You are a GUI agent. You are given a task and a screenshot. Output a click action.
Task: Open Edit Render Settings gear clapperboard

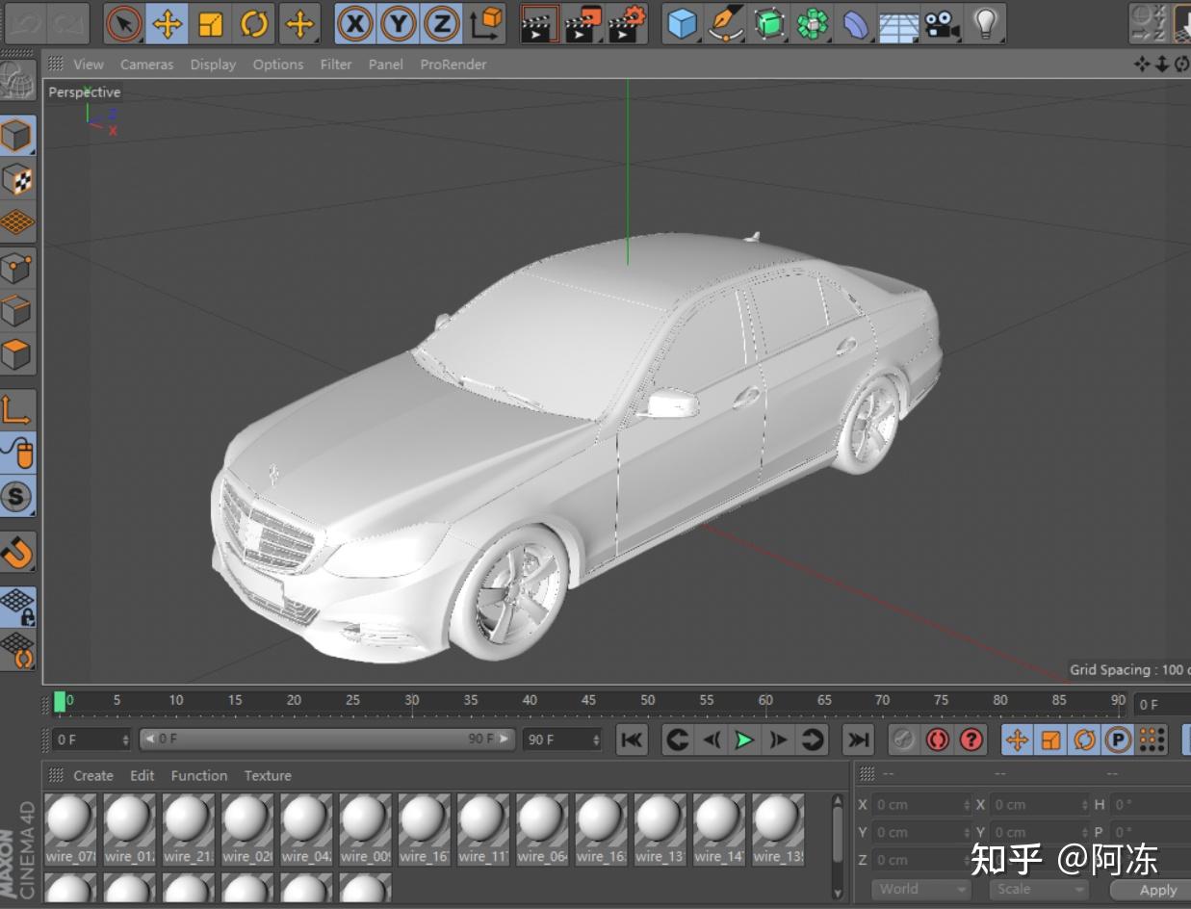coord(627,23)
